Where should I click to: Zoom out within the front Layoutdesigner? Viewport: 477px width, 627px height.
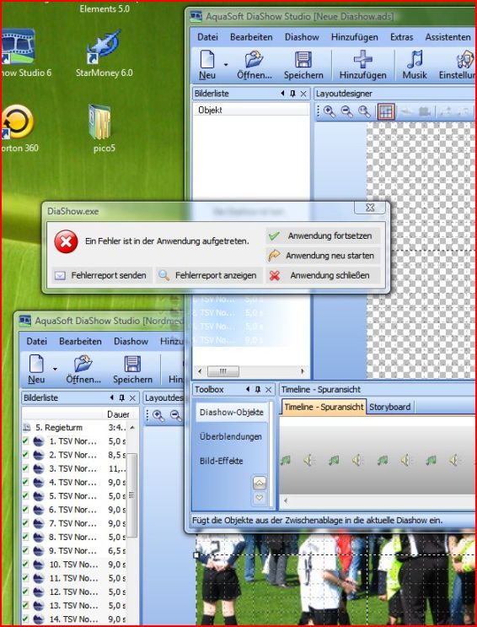pyautogui.click(x=346, y=112)
